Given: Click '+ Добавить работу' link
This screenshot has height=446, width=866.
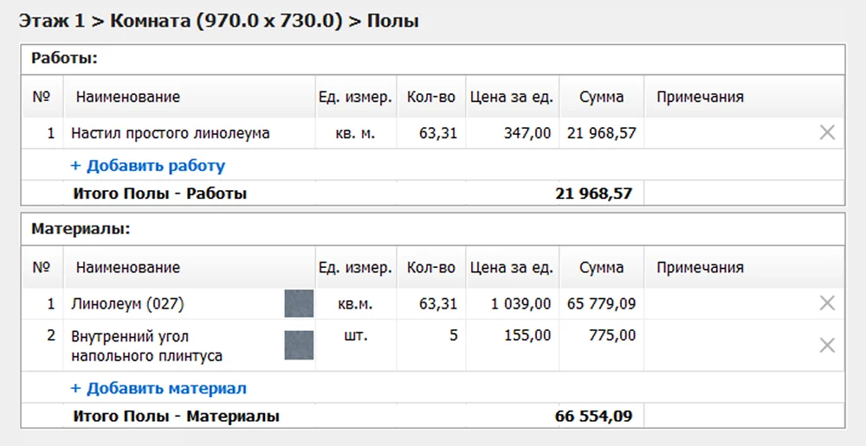Looking at the screenshot, I should click(x=147, y=165).
